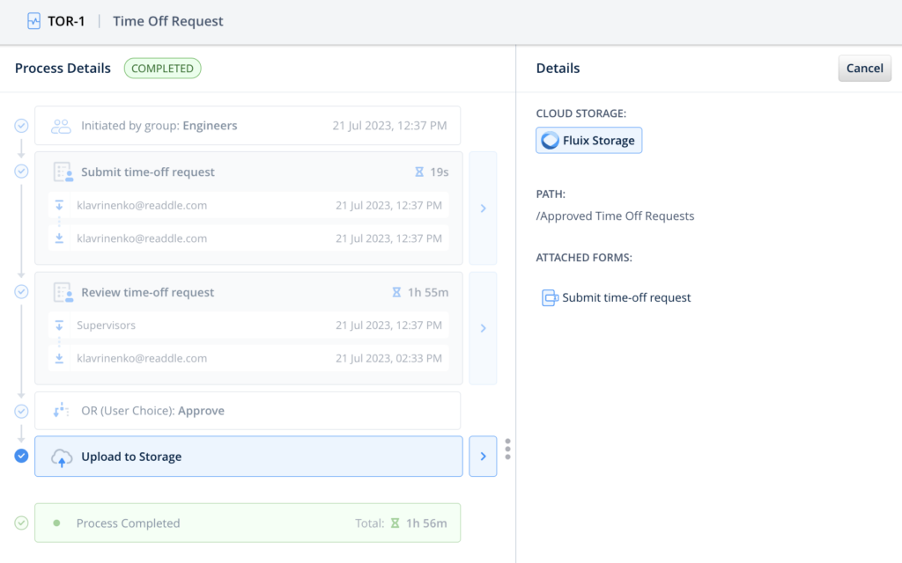Click the group icon beside Initiated by group
This screenshot has width=902, height=563.
coord(61,126)
